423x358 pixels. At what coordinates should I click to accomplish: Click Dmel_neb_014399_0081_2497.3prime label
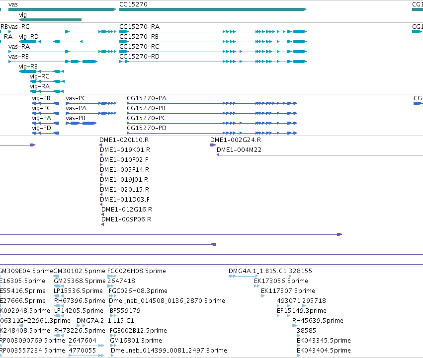pyautogui.click(x=169, y=351)
